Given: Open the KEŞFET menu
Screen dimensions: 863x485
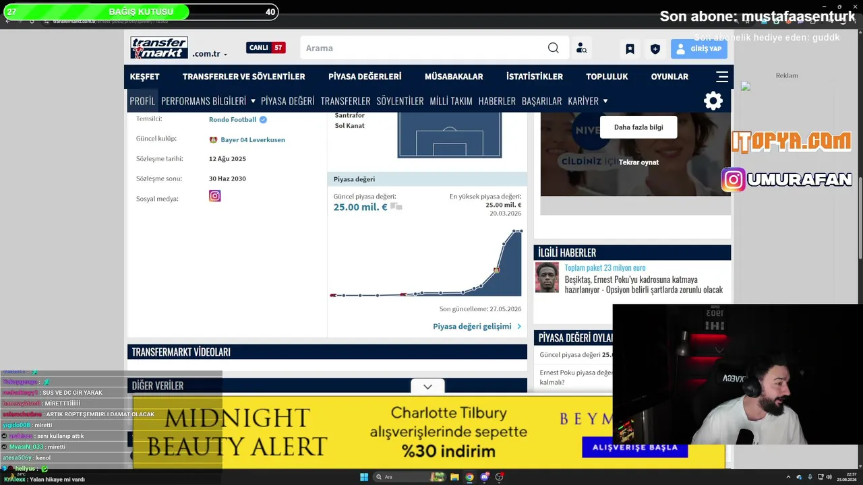Looking at the screenshot, I should 145,77.
